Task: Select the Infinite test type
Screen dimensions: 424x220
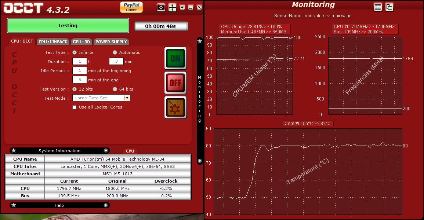Action: (x=75, y=52)
